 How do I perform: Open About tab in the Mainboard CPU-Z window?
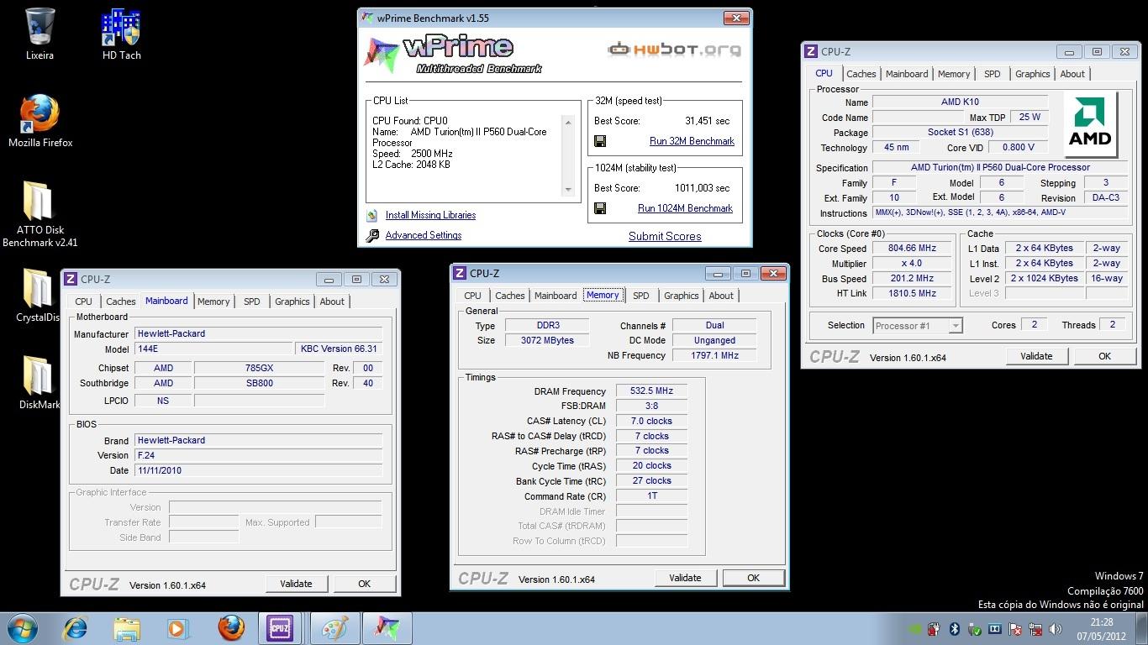pyautogui.click(x=332, y=302)
